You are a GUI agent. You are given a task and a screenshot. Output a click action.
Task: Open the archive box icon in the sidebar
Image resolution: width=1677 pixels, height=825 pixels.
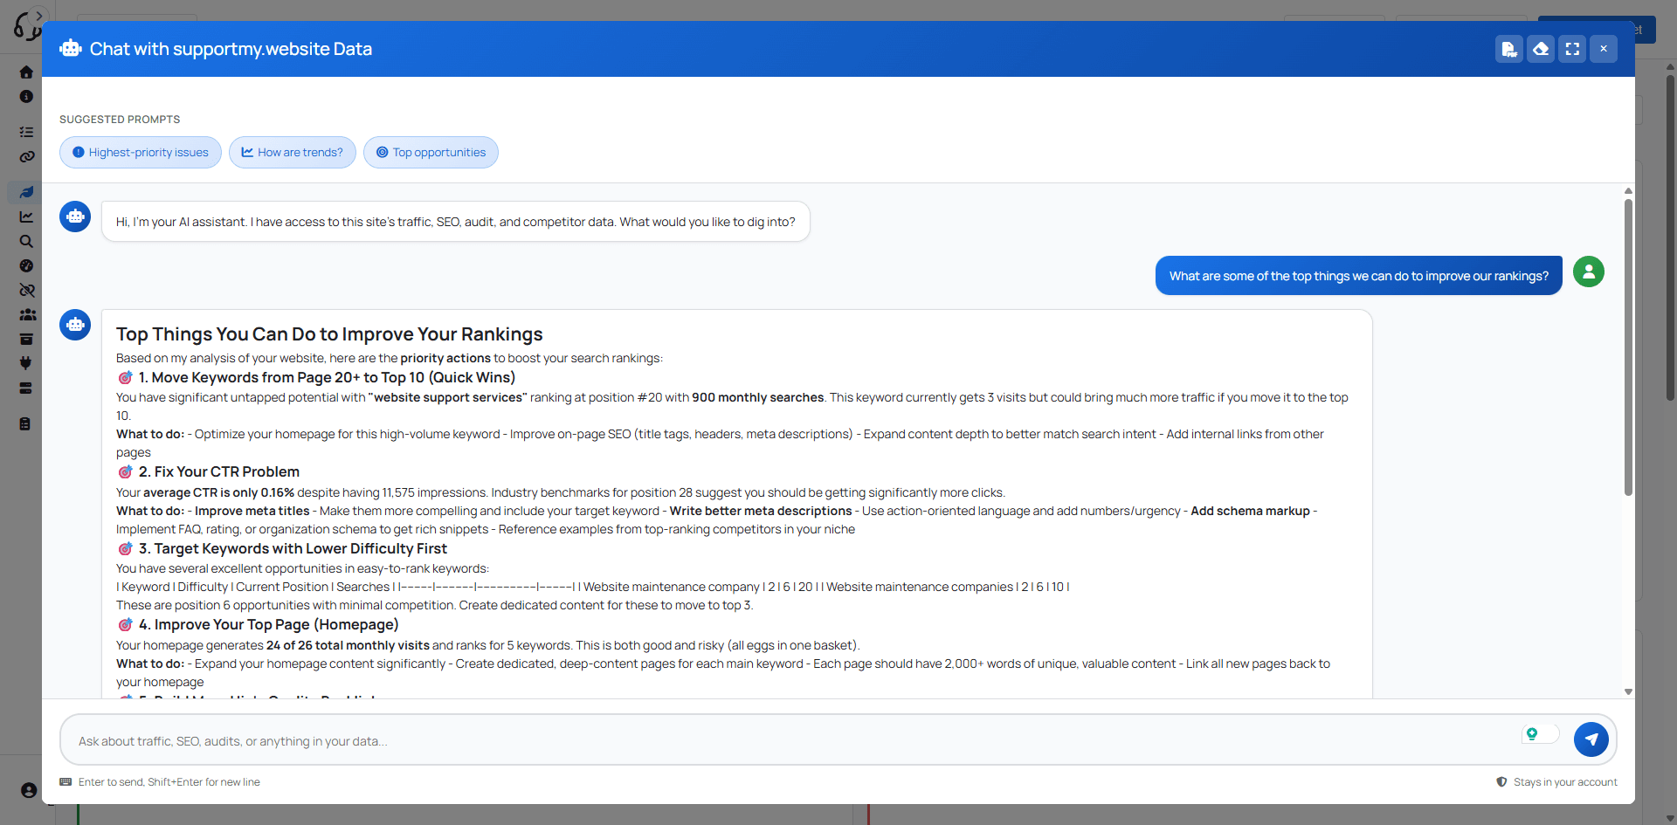[26, 339]
